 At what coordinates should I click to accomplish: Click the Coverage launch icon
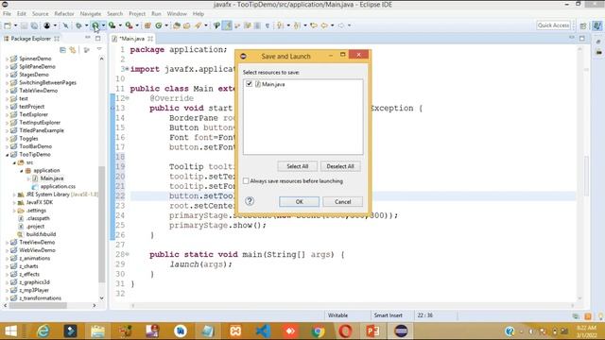click(x=112, y=25)
